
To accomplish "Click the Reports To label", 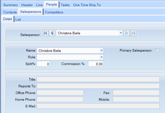I will point(27,86).
